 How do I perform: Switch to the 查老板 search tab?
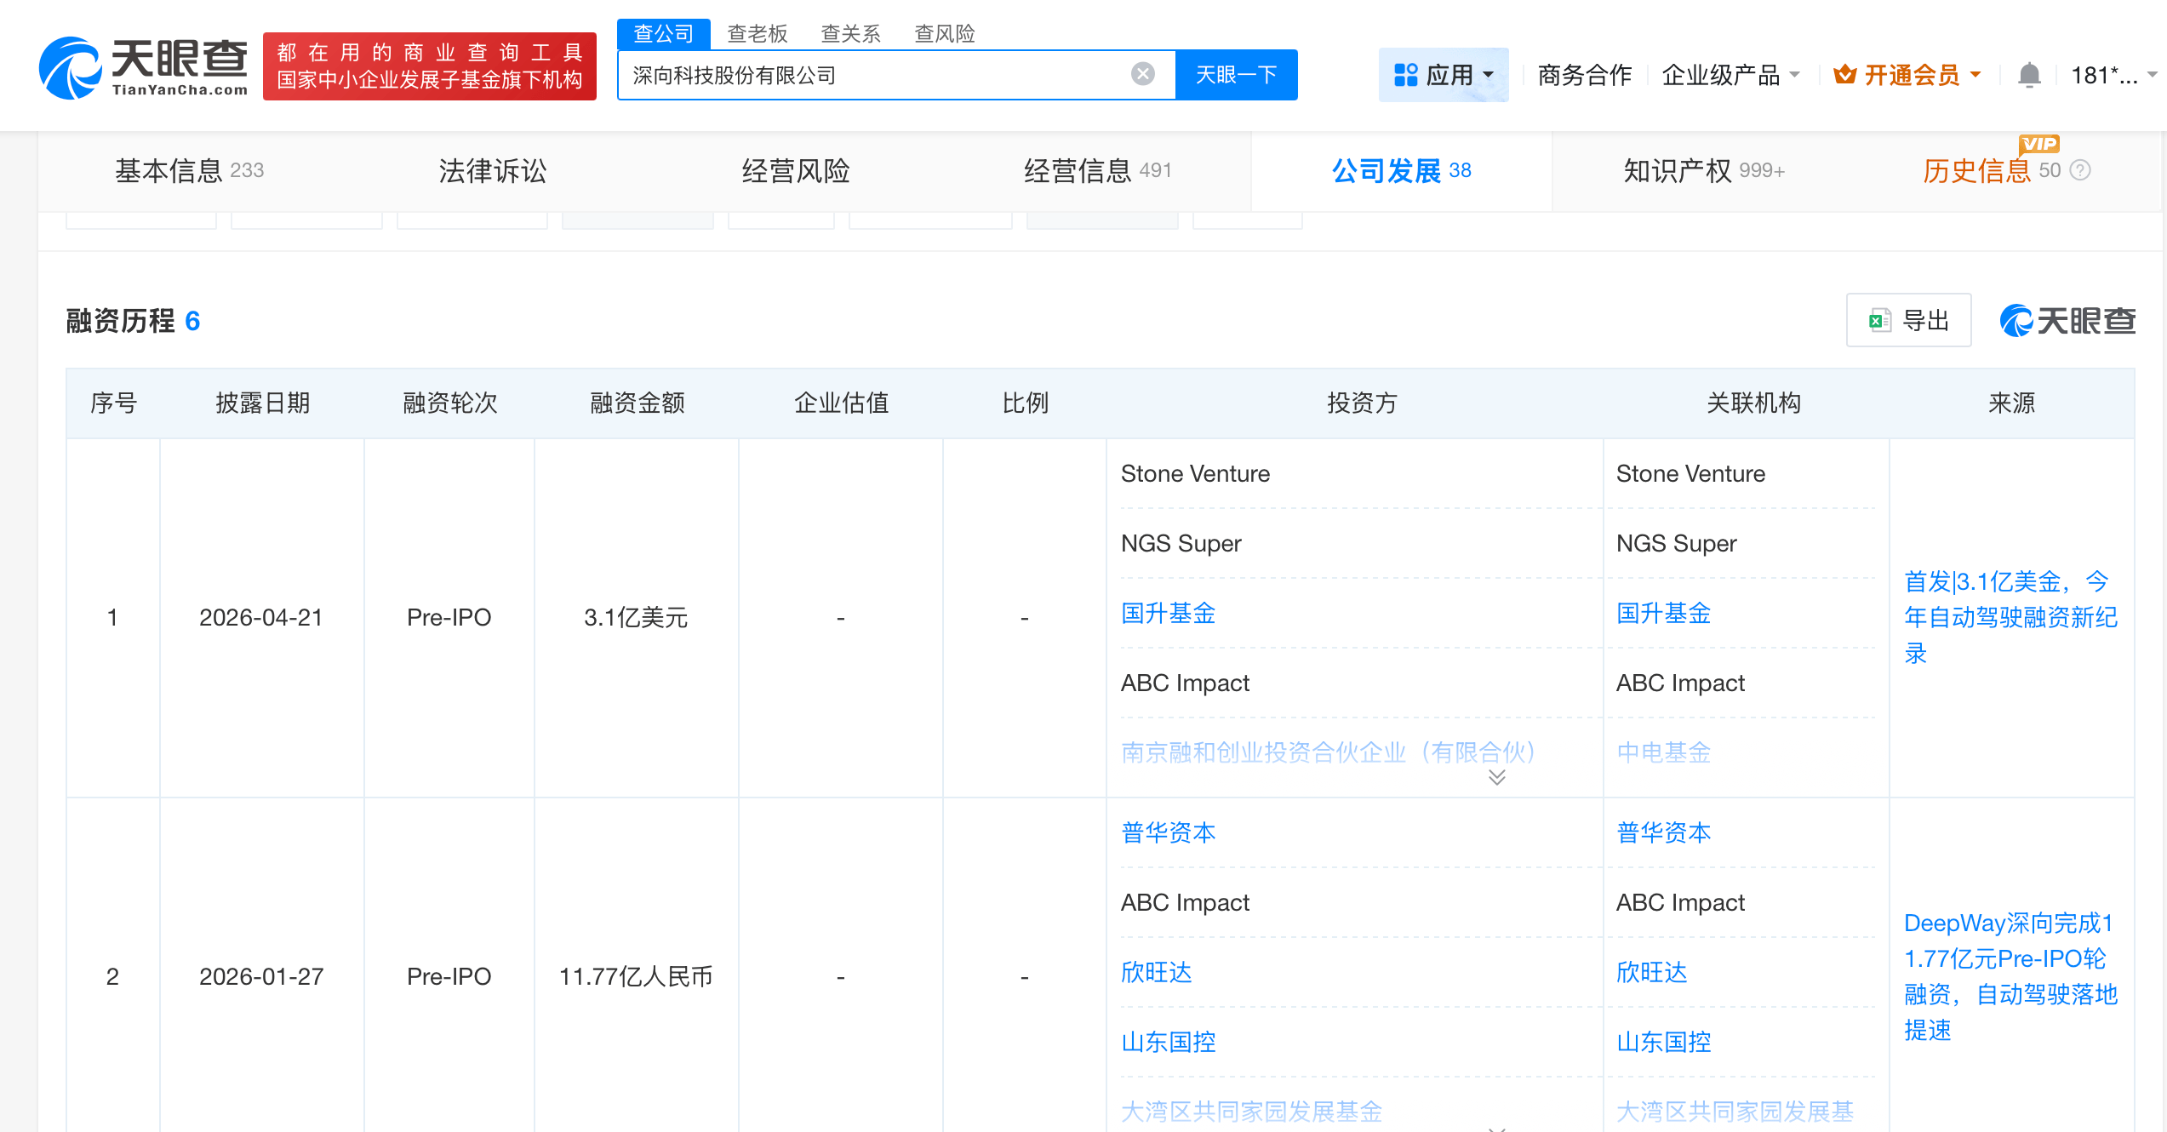tap(758, 33)
